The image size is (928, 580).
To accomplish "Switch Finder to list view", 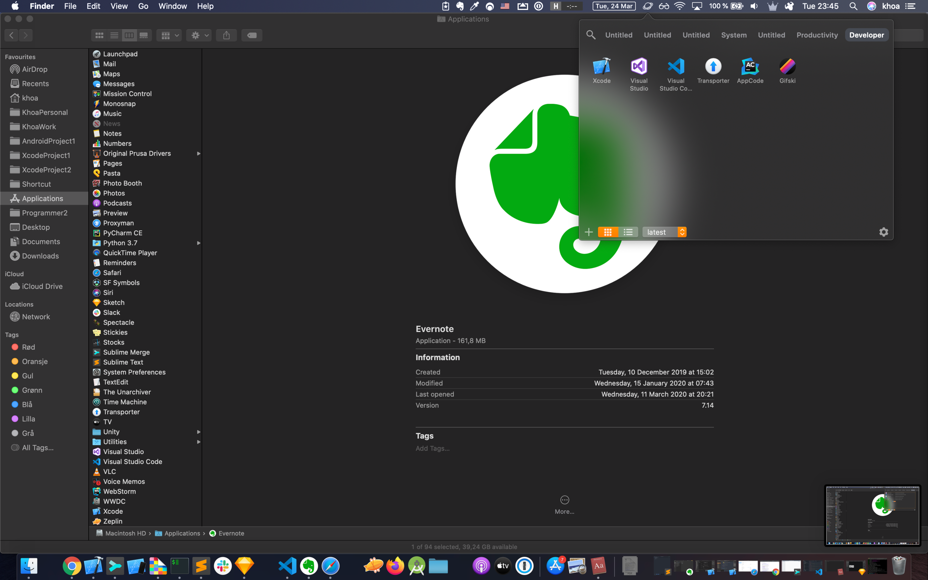I will 114,35.
